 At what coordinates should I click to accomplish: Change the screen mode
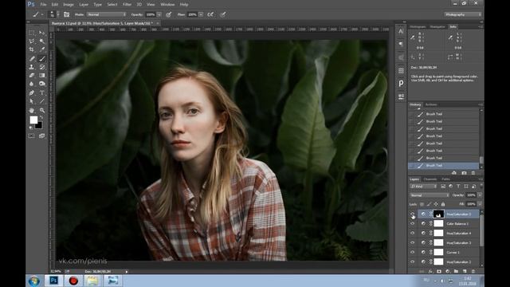click(42, 136)
